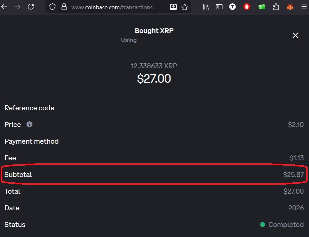Open the Firefox hamburger application menu
Screen dimensions: 309x237
[304, 7]
